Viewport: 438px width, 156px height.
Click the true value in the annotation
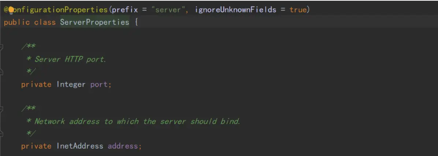(298, 10)
